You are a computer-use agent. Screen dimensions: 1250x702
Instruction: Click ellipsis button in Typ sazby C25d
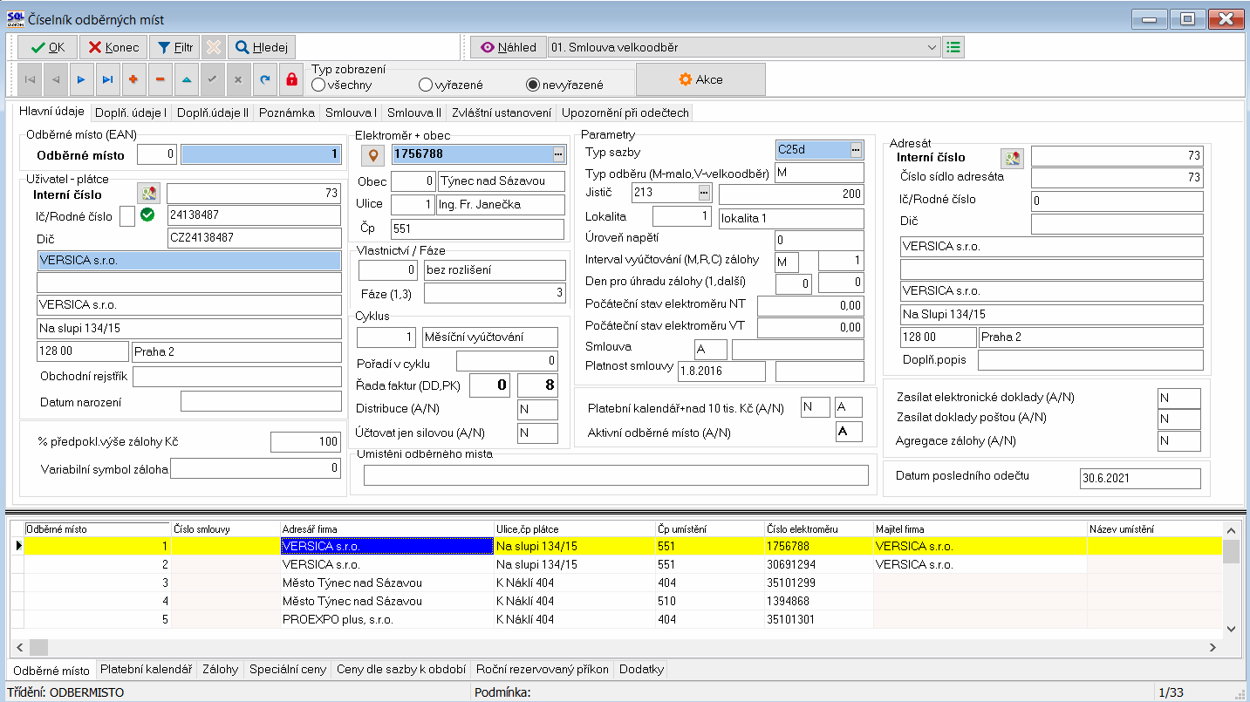[856, 149]
